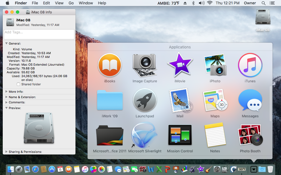This screenshot has width=281, height=175.
Task: Enable the Shared folder checkbox
Action: pyautogui.click(x=18, y=84)
